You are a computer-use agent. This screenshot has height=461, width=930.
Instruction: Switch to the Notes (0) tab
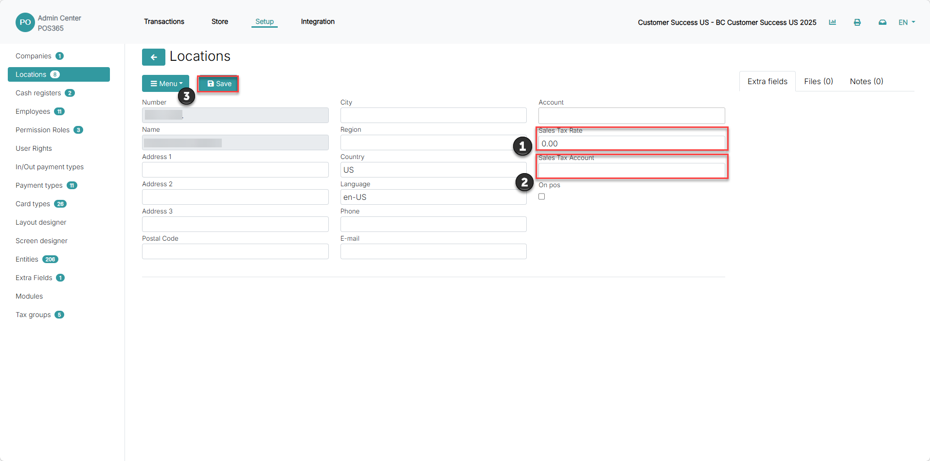(x=866, y=81)
